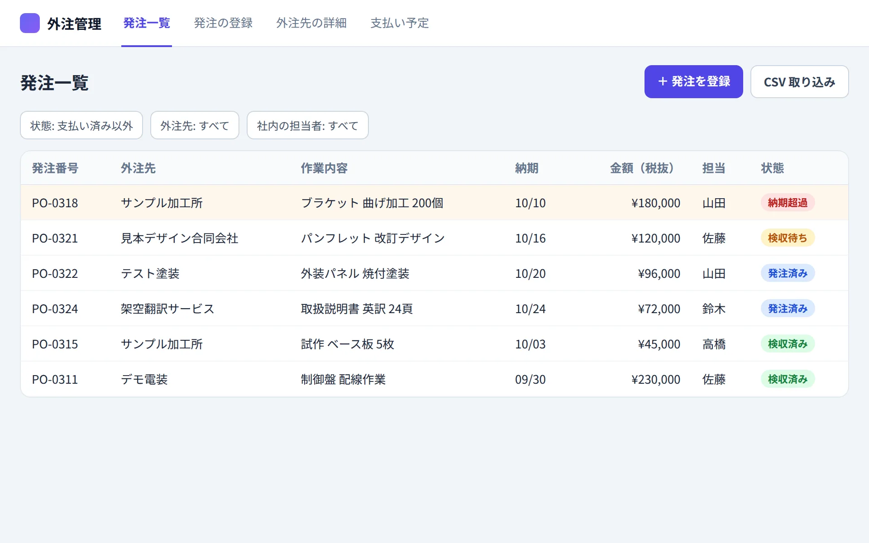Open the 外注先: すべて filter
The image size is (869, 543).
coord(195,125)
